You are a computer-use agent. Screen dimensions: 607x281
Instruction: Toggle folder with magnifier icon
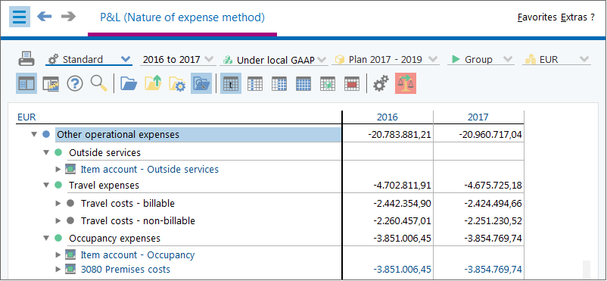click(x=201, y=83)
